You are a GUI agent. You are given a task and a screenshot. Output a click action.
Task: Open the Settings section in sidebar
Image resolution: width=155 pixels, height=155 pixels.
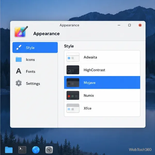click(x=35, y=83)
